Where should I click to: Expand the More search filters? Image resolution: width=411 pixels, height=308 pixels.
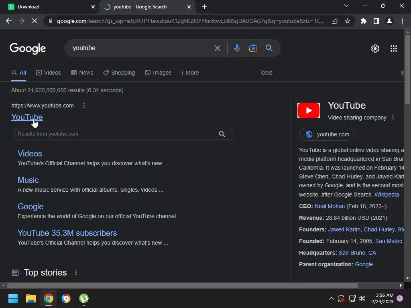click(x=190, y=73)
